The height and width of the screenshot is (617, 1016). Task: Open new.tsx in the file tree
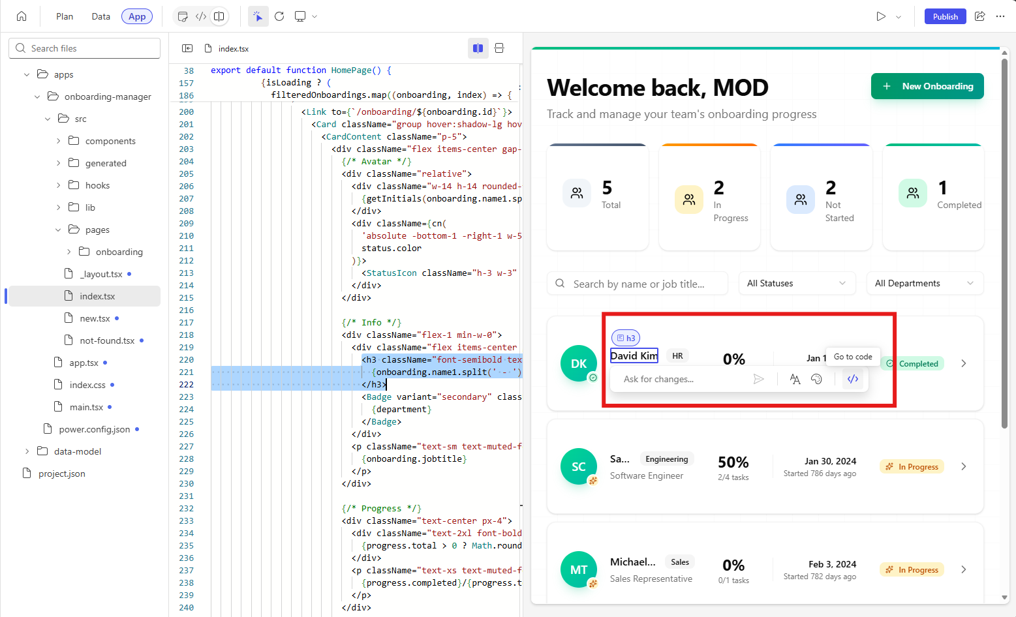[x=95, y=318]
